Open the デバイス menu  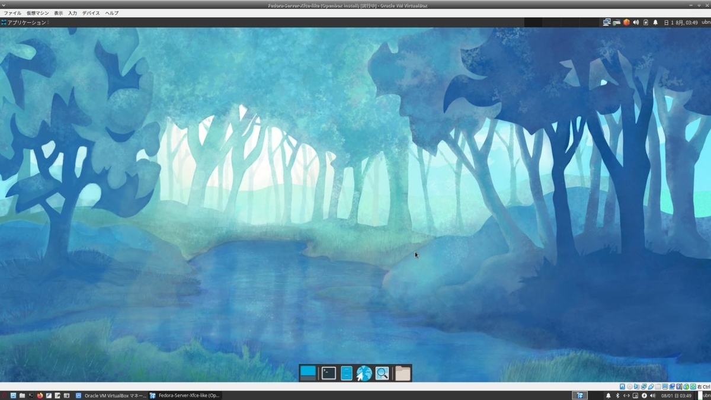91,13
